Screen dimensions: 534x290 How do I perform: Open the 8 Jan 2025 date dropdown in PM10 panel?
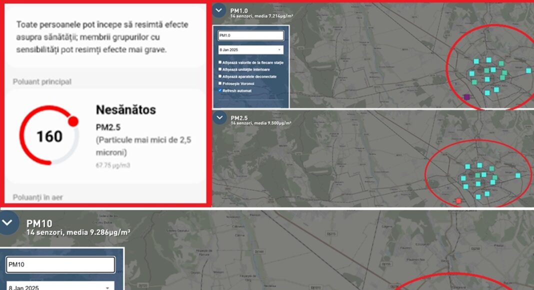[x=60, y=286]
